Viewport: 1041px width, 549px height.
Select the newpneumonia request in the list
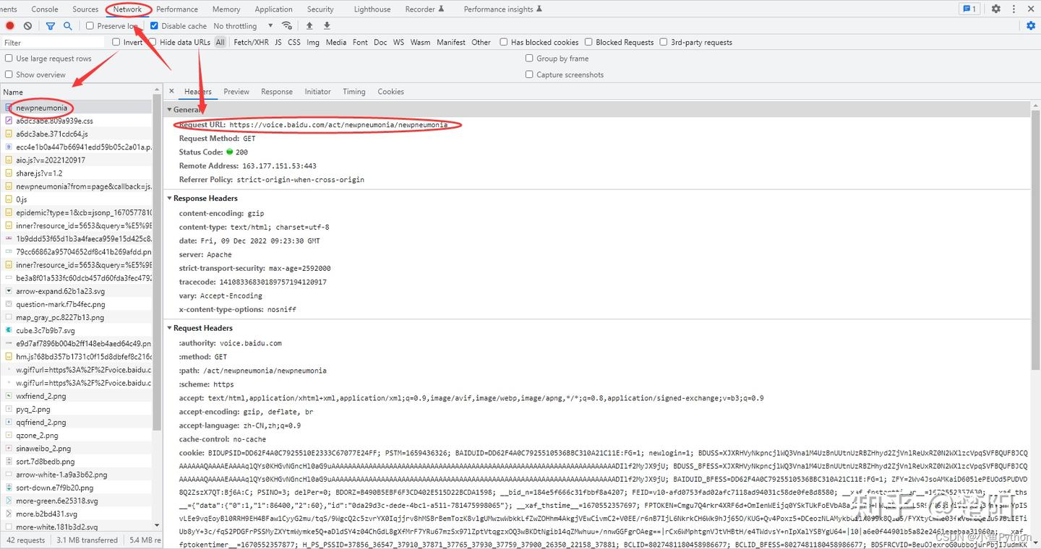pos(43,107)
